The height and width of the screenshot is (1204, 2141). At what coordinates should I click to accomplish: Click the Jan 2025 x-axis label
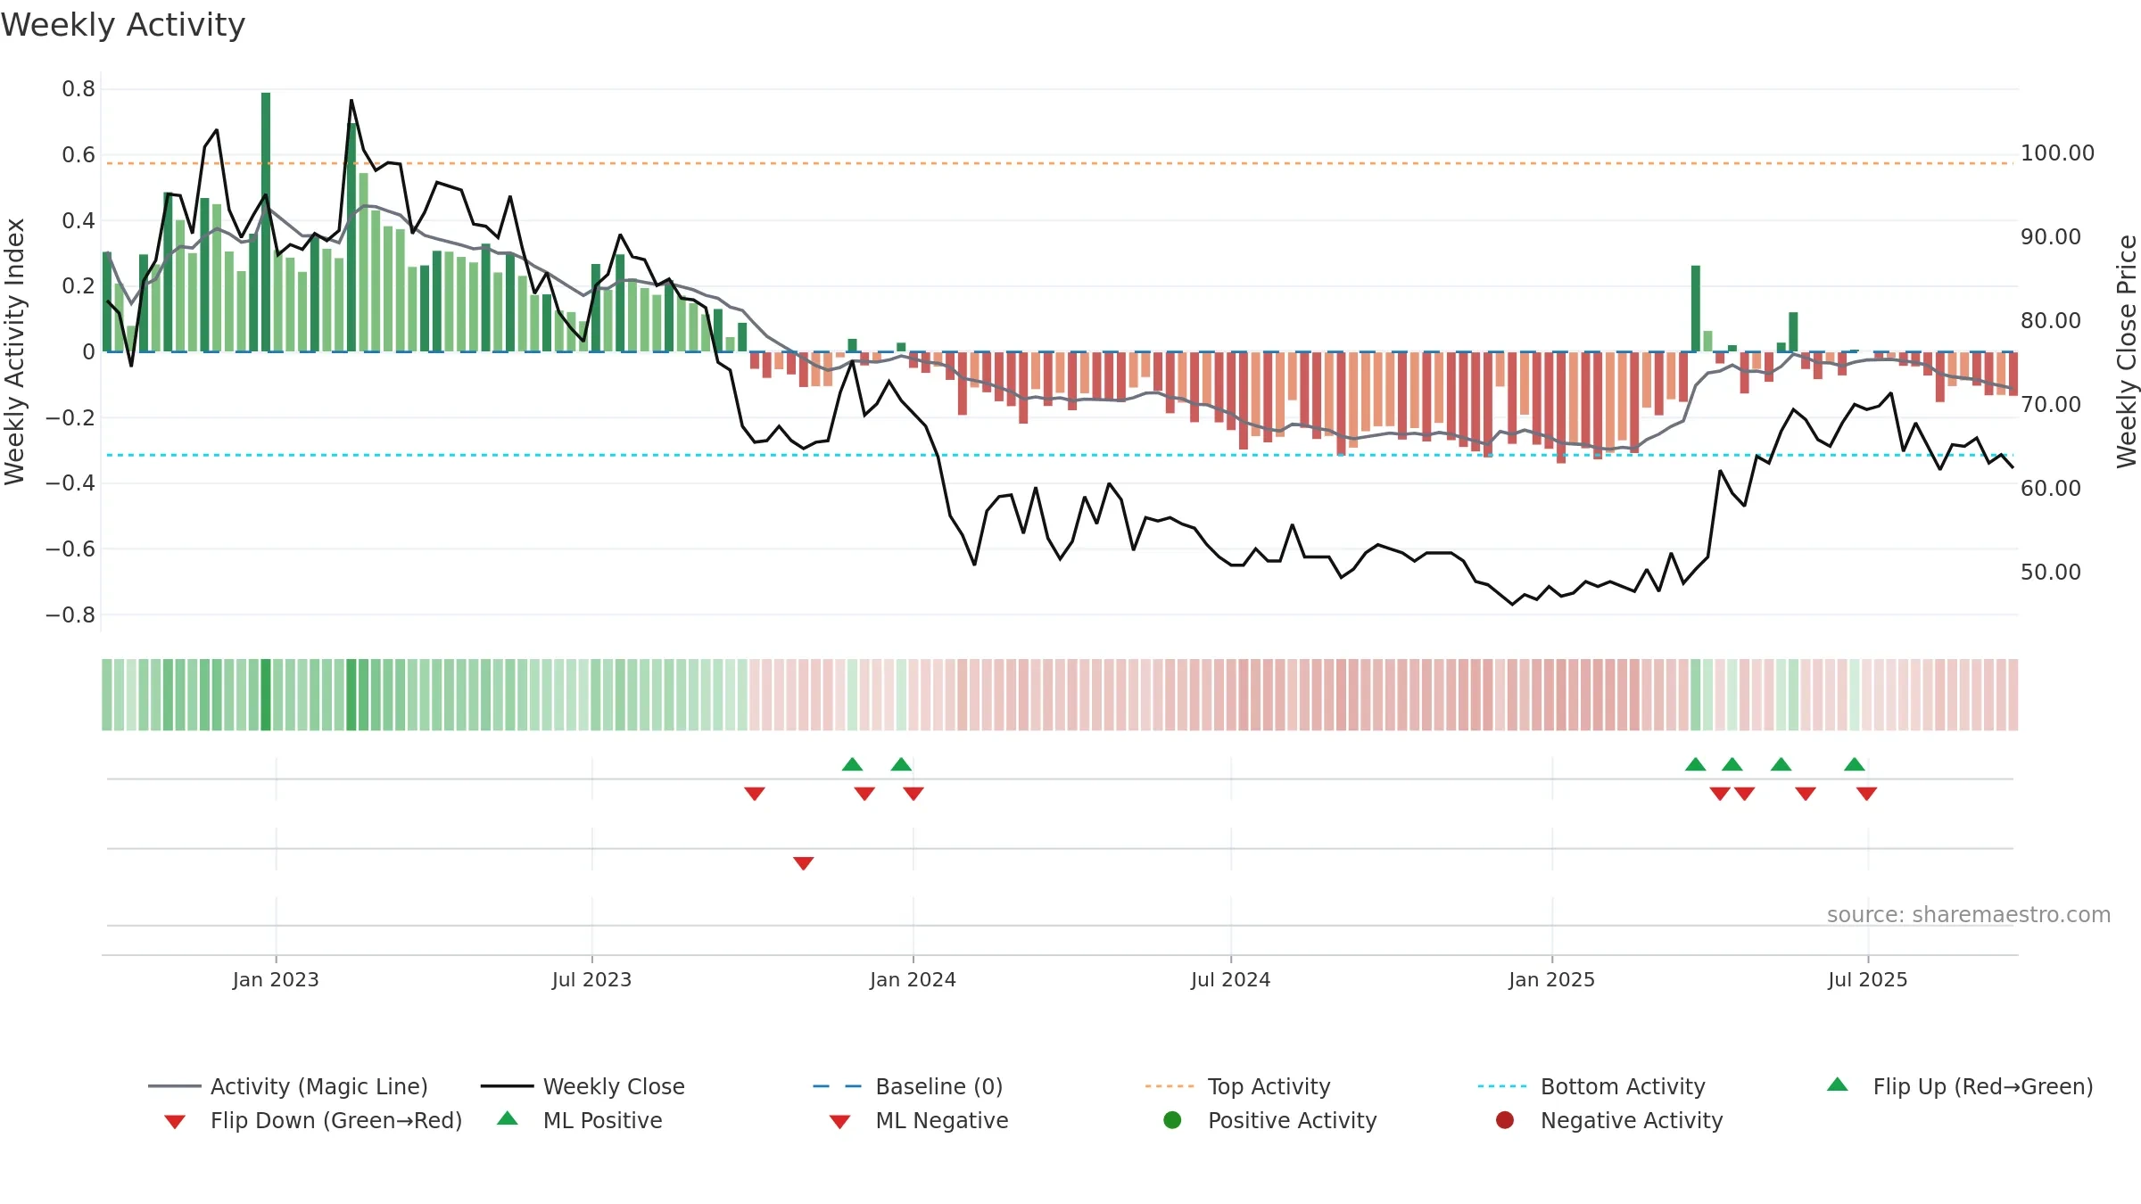(x=1551, y=979)
